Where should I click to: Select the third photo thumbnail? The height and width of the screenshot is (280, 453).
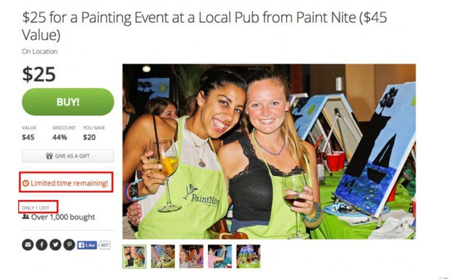coord(191,256)
